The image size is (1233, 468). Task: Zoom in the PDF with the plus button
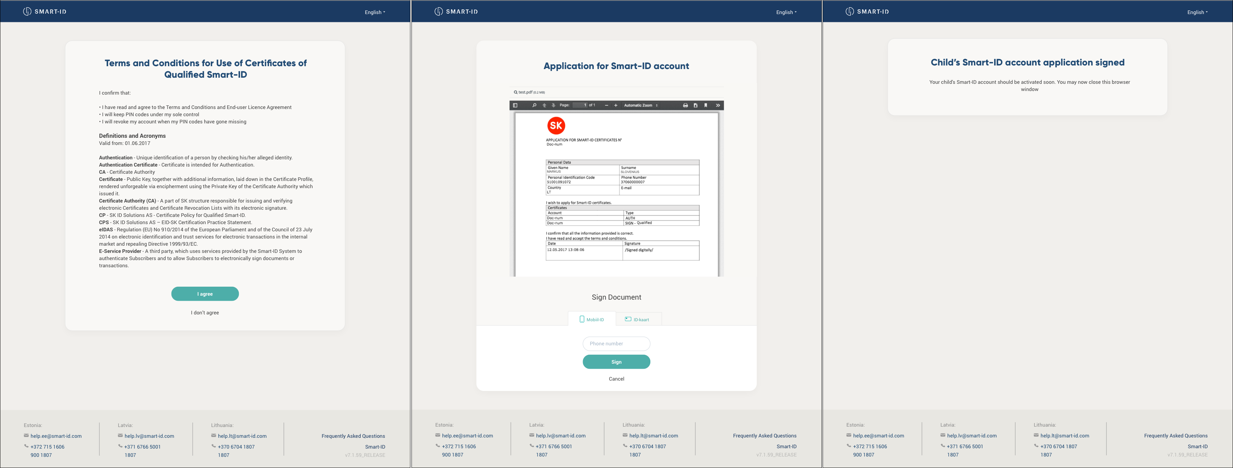click(x=615, y=105)
